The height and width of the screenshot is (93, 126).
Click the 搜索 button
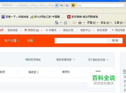point(115,41)
